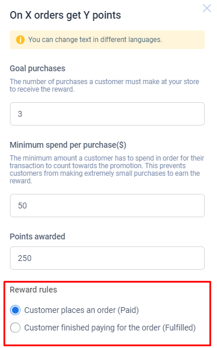
Task: Select the Customer places an order (Paid) radio button
Action: 15,310
